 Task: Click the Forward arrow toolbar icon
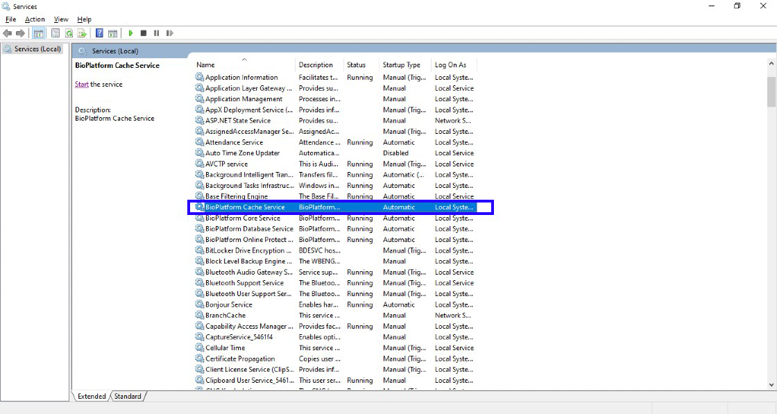[20, 33]
